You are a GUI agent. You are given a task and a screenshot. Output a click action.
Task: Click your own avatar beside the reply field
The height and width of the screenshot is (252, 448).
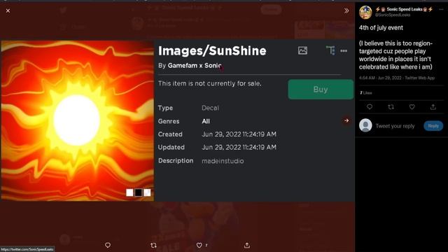365,125
